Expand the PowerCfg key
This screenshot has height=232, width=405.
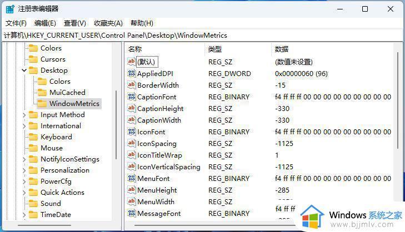(x=24, y=181)
